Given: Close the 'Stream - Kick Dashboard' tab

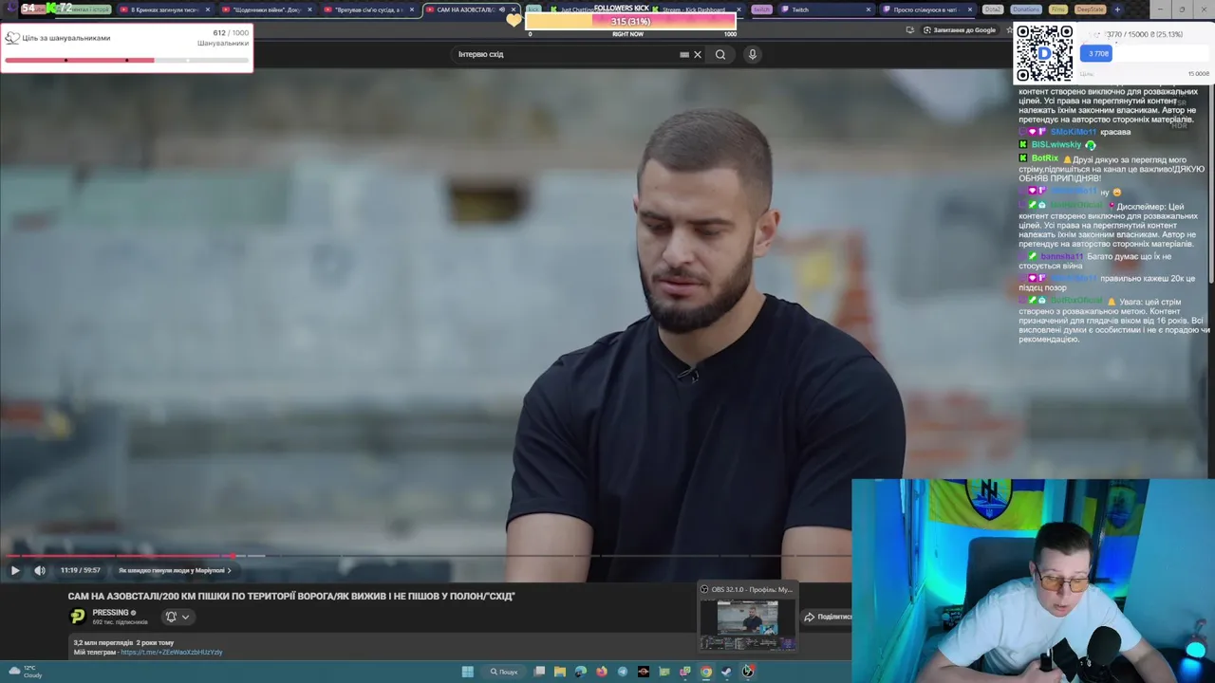Looking at the screenshot, I should [738, 9].
